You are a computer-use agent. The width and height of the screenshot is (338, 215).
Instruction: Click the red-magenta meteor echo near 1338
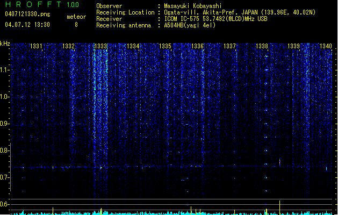pos(280,161)
